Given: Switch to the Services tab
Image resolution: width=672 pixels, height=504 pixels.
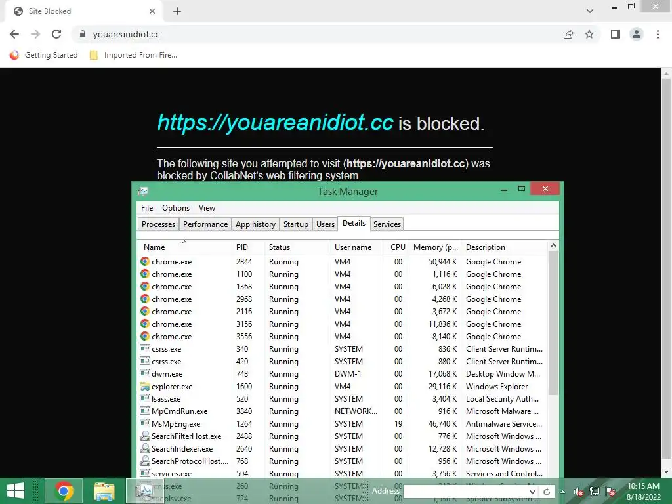Looking at the screenshot, I should pyautogui.click(x=387, y=224).
